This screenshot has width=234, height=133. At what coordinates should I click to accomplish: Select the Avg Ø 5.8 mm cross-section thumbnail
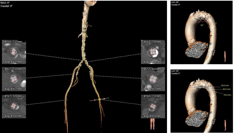click(x=14, y=106)
